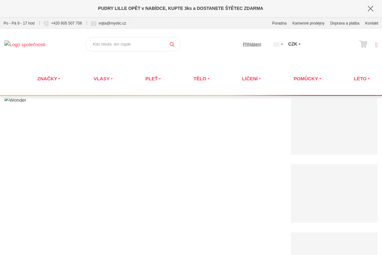The image size is (382, 255).
Task: Close the promo banner with X icon
Action: click(x=370, y=9)
